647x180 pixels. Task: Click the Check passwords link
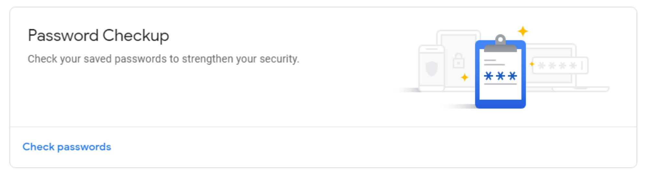coord(67,147)
